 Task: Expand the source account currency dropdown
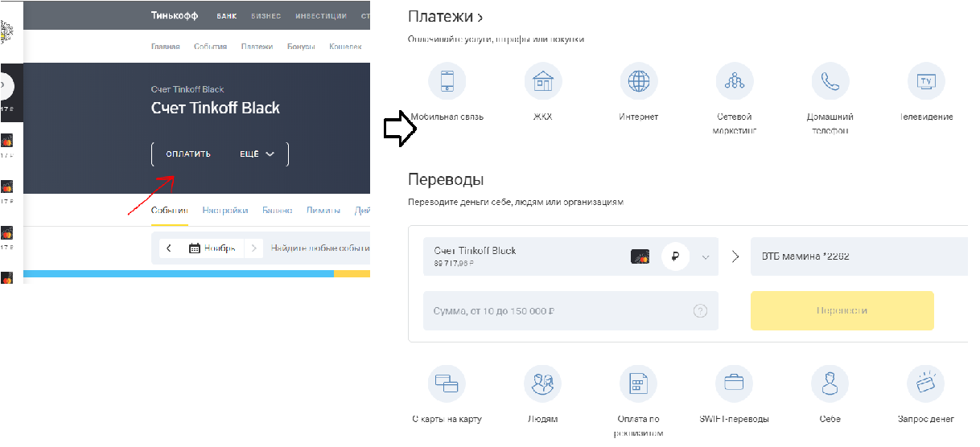click(x=706, y=257)
